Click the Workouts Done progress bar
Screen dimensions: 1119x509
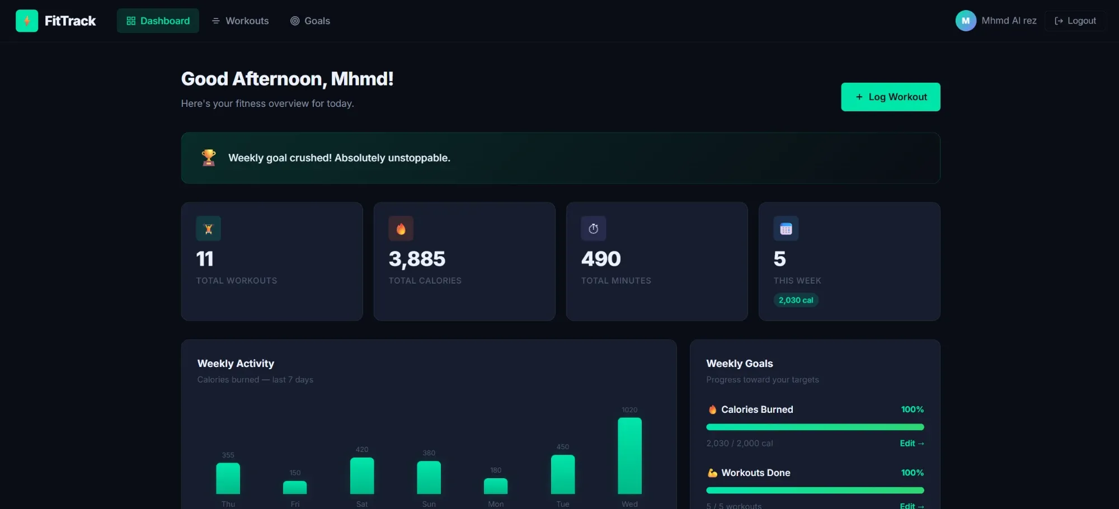click(815, 490)
